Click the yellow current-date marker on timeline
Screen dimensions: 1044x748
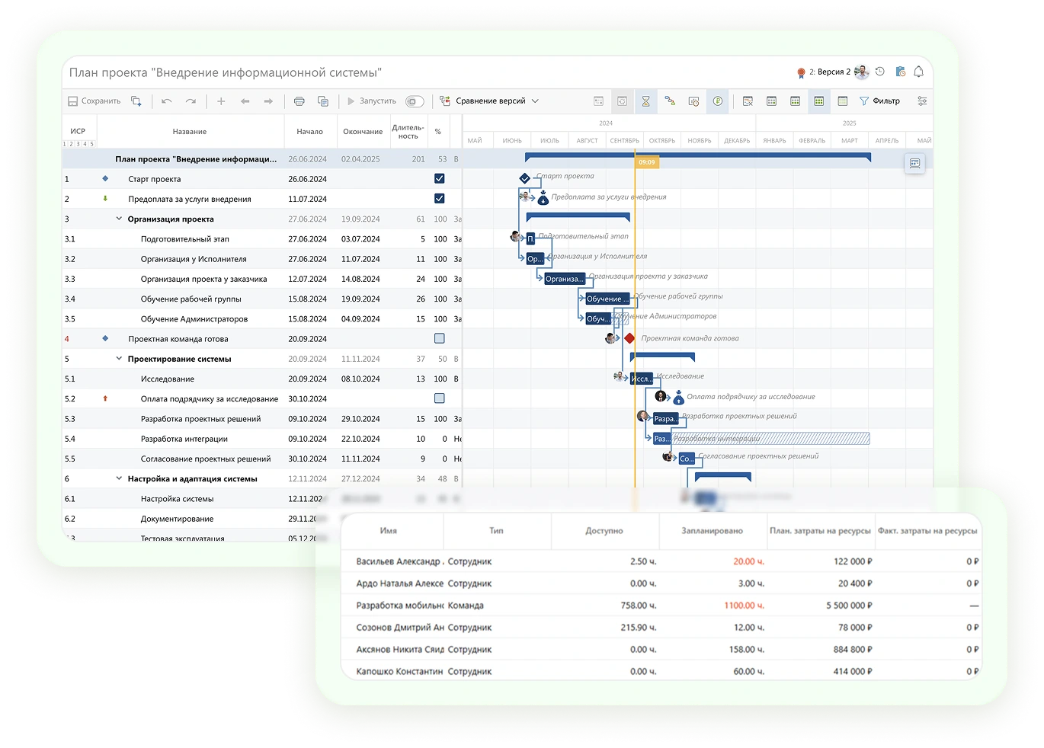[646, 162]
